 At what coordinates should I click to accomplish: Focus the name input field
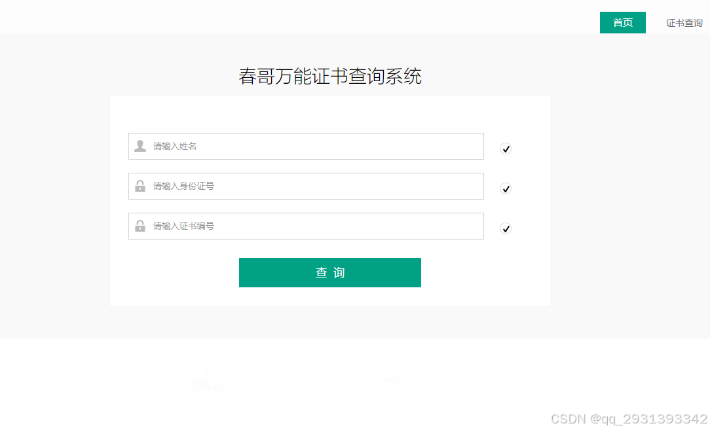point(314,146)
